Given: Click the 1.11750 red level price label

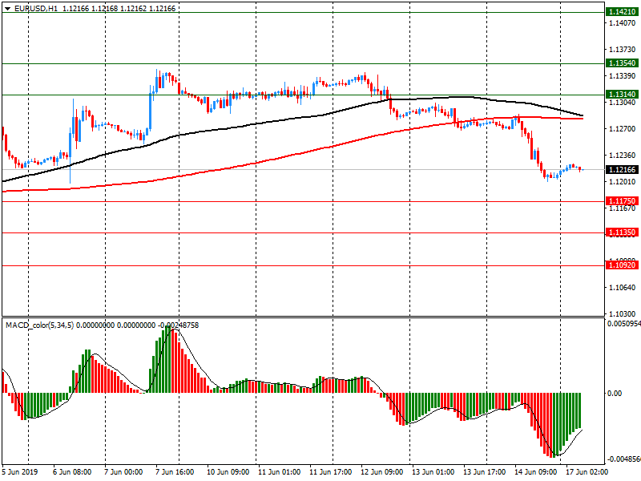Looking at the screenshot, I should click(x=623, y=201).
